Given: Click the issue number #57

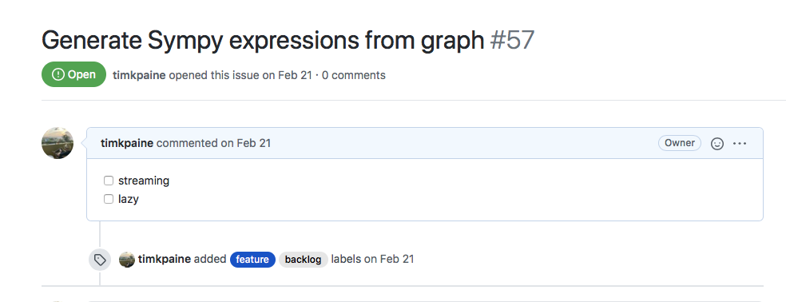Looking at the screenshot, I should 512,40.
